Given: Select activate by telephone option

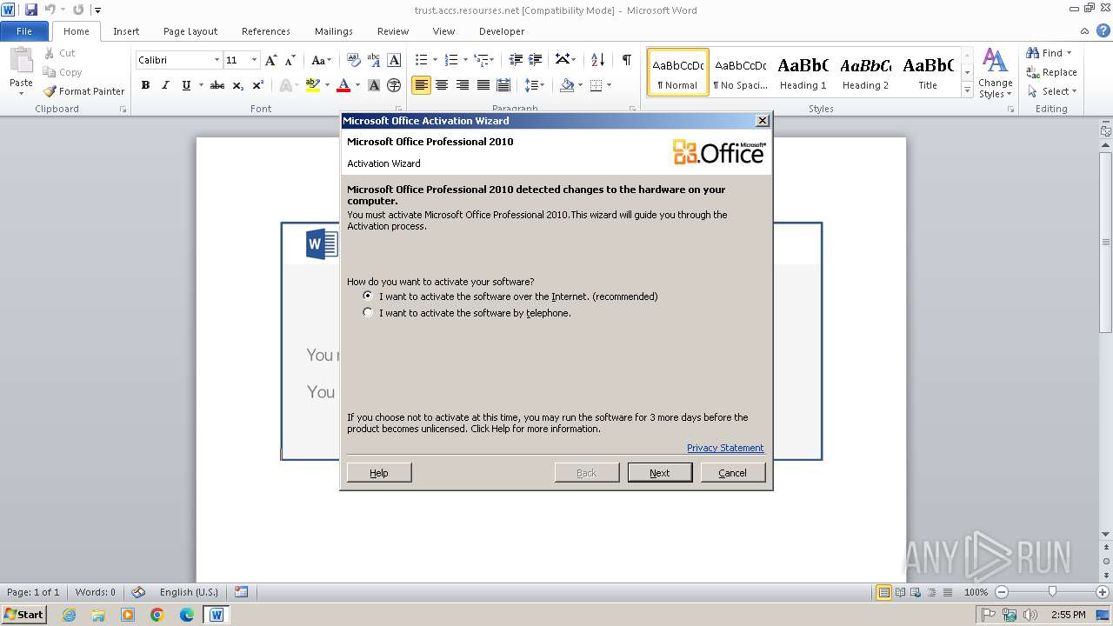Looking at the screenshot, I should [368, 313].
